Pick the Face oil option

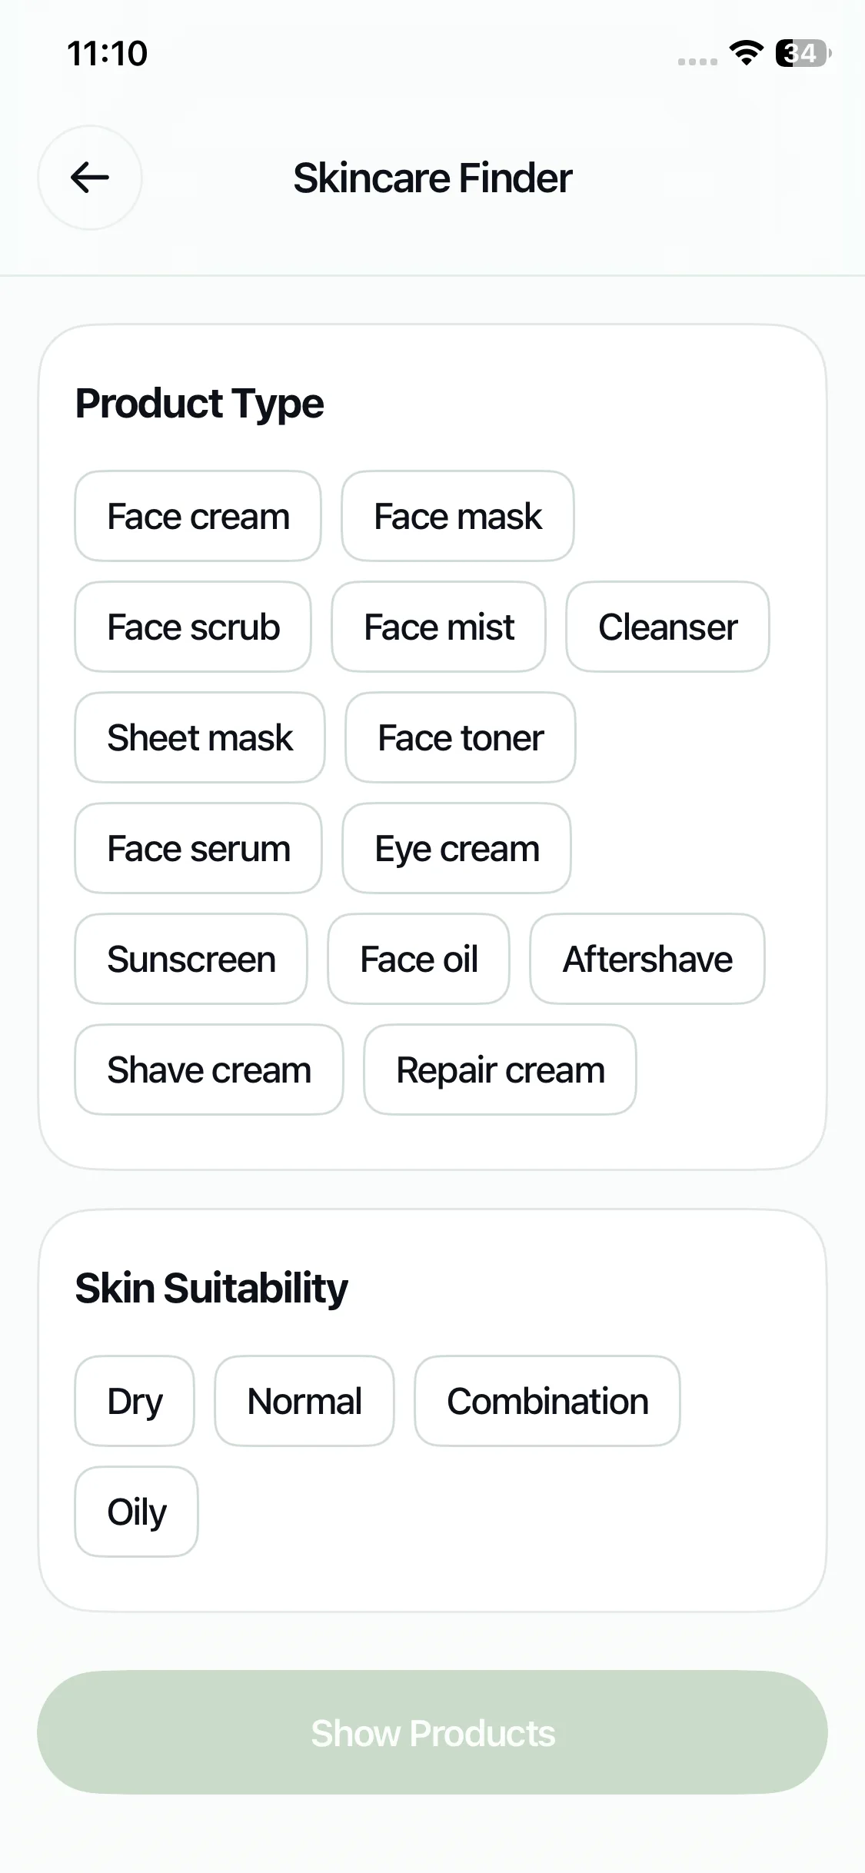coord(418,960)
